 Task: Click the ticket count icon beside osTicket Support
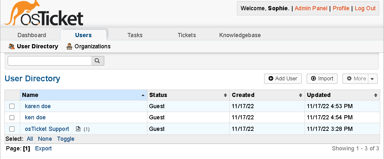point(78,129)
